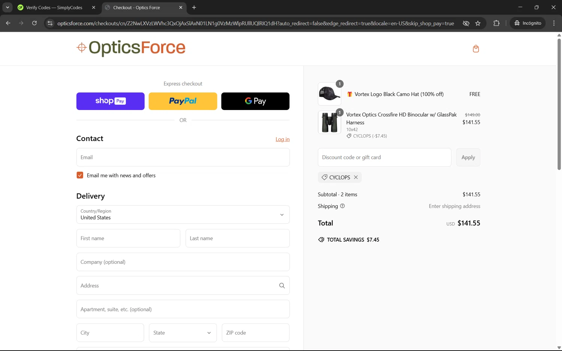Go back with the browser back arrow

pyautogui.click(x=8, y=23)
